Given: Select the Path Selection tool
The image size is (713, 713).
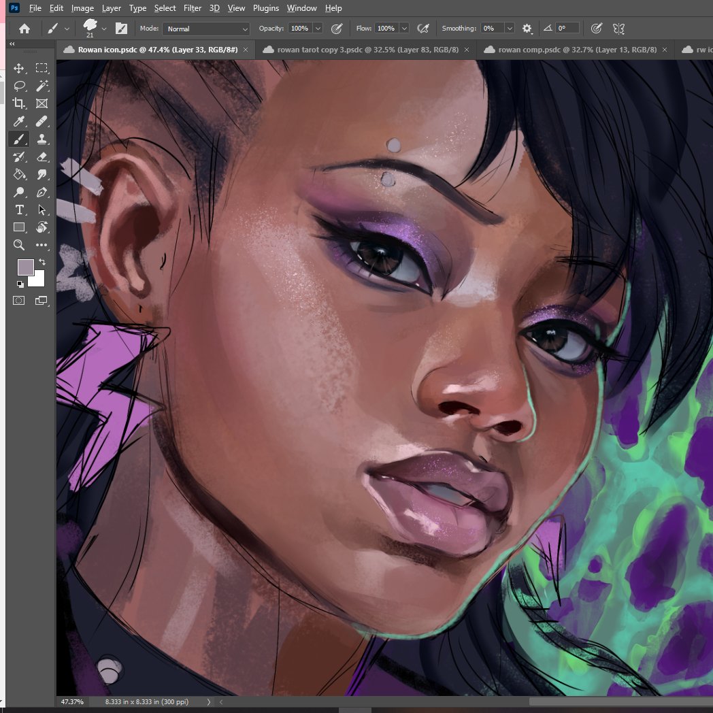Looking at the screenshot, I should 42,210.
